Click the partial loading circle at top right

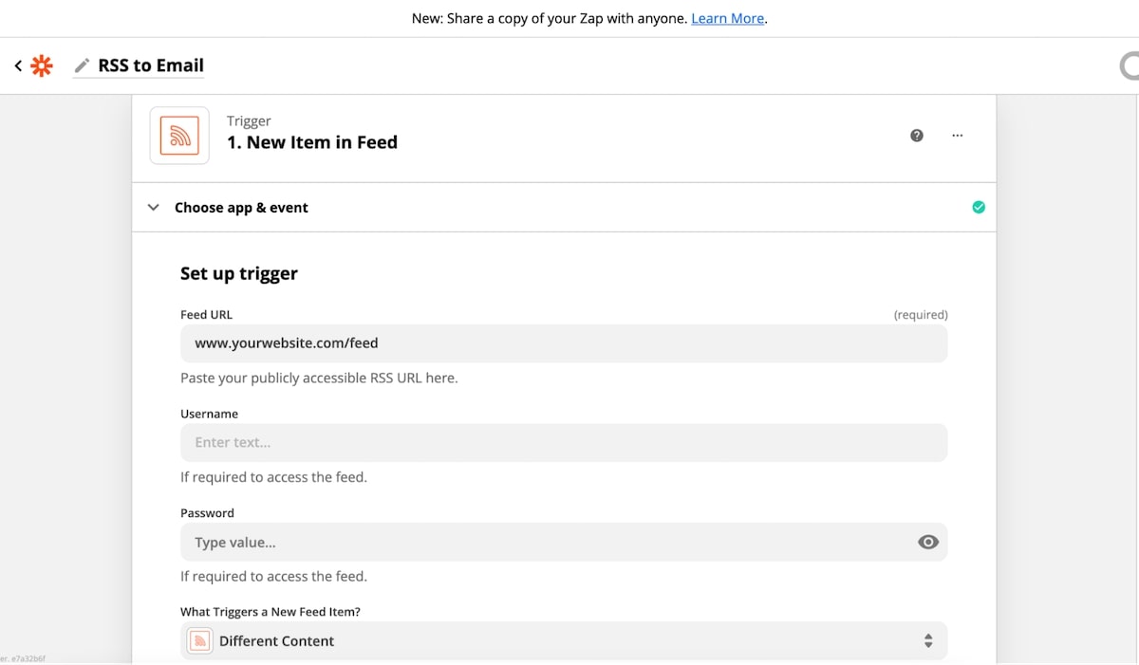1130,65
